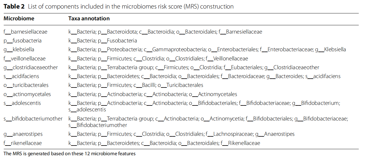
Task: Click the s__bifidobacteriumother row label
Action: 33,119
